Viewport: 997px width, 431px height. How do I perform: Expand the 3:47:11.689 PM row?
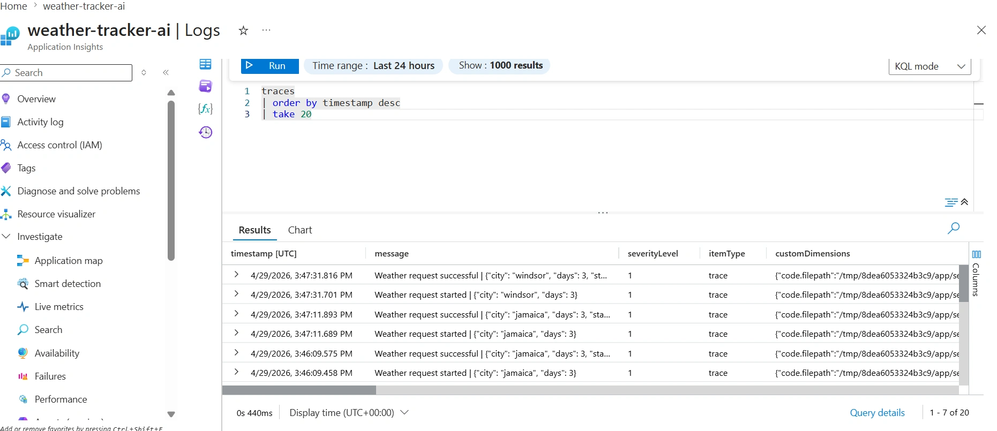pos(236,332)
